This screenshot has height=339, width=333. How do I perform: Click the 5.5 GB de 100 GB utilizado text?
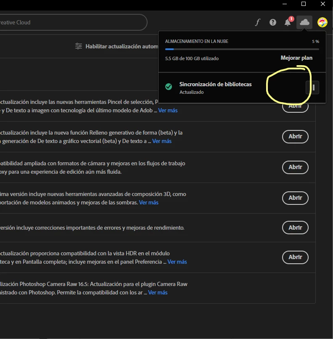[x=192, y=58]
